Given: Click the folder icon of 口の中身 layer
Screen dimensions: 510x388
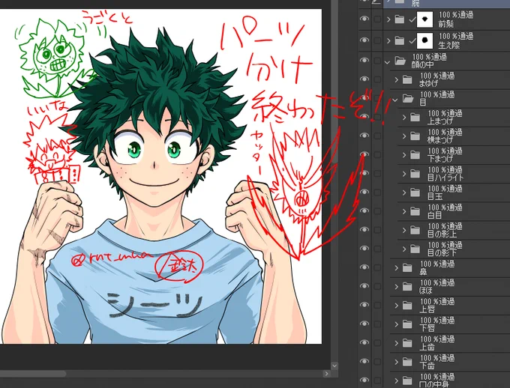Looking at the screenshot, I should [407, 381].
